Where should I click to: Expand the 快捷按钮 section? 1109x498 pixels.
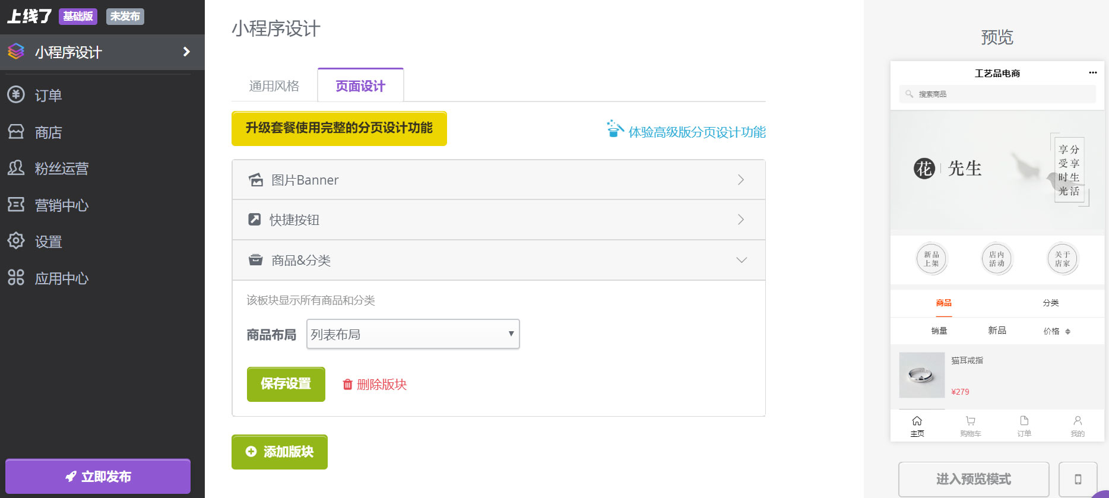click(499, 220)
